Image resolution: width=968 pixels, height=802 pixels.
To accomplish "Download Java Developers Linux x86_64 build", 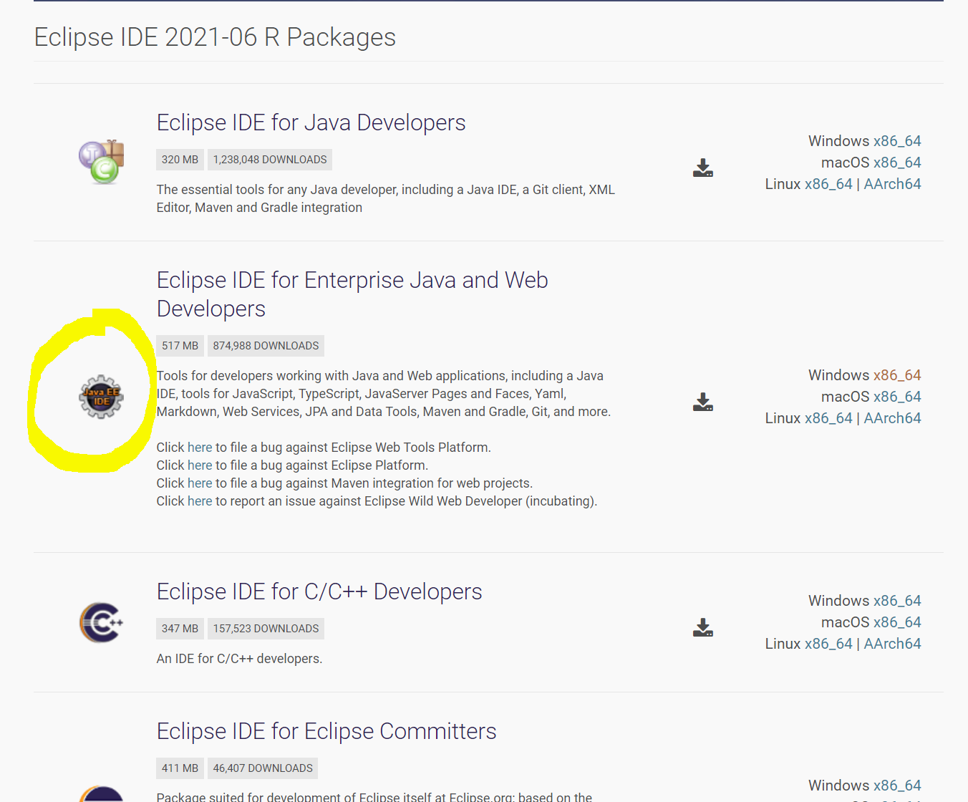I will pos(828,184).
